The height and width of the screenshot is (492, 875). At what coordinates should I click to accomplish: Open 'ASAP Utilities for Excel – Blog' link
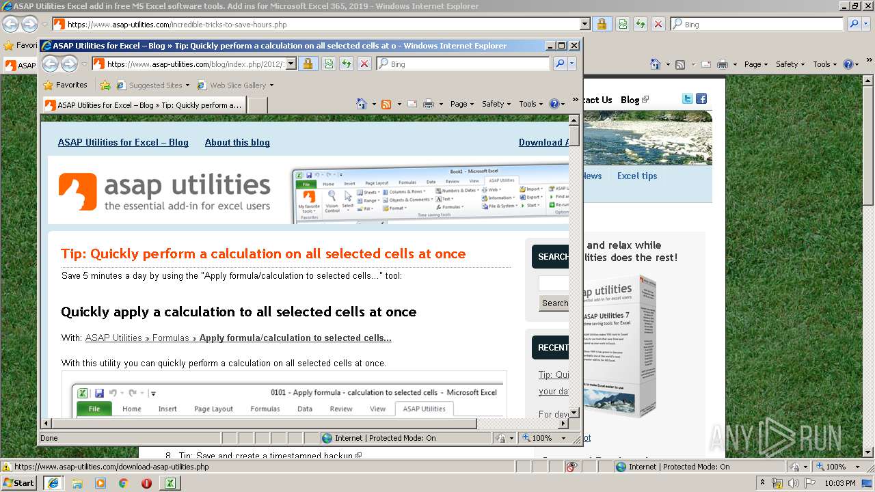123,142
